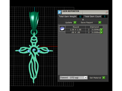Screen dimensions: 122x91
Task: Select the .88 X .88 size cell
Action: click(x=75, y=32)
